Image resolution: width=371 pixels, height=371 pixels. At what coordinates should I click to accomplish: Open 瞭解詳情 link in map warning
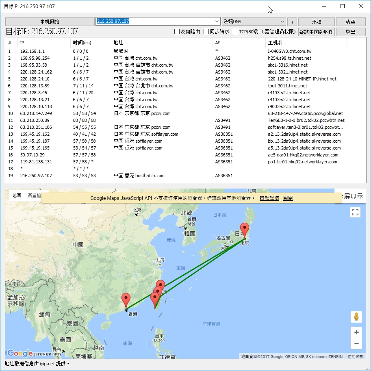coord(269,198)
